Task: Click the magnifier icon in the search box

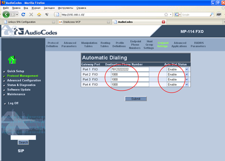Action: 211,14
